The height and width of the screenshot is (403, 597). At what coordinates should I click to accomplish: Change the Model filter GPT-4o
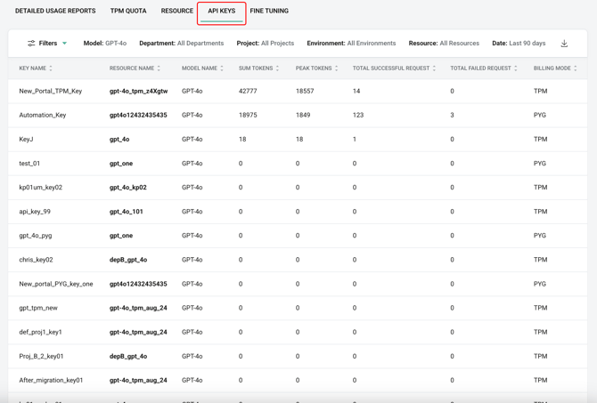(x=105, y=44)
